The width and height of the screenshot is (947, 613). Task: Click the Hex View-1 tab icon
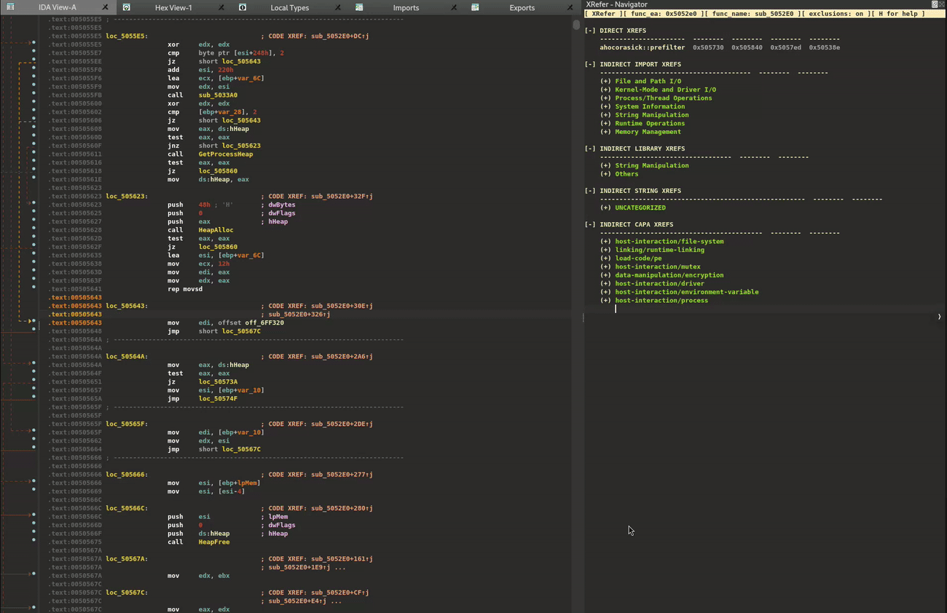click(126, 7)
